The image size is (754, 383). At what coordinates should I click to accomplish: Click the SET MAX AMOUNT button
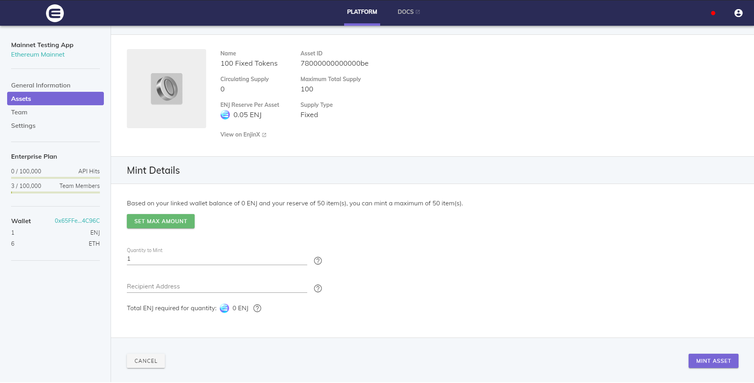click(161, 221)
